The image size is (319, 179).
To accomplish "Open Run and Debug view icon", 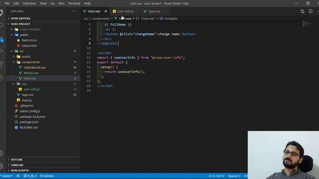I will [1, 51].
